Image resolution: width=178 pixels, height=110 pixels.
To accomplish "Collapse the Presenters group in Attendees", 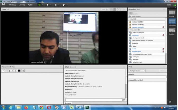I will click(x=130, y=30).
